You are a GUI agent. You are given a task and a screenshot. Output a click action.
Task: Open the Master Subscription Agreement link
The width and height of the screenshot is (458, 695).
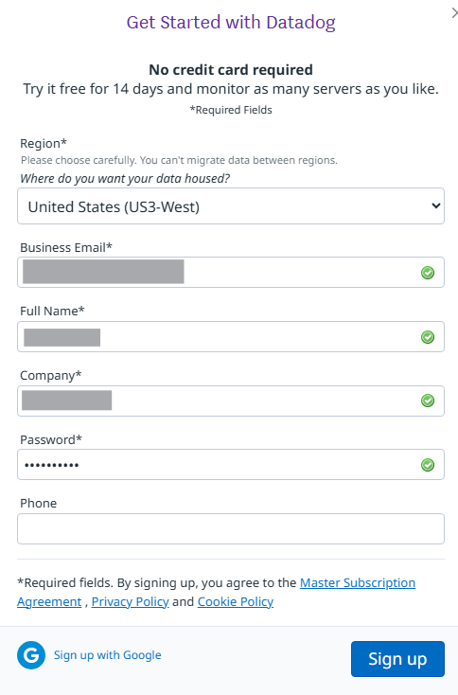coord(358,582)
